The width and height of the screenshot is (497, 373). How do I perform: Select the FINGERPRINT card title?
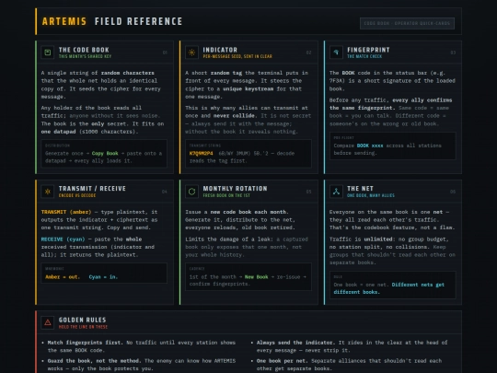pyautogui.click(x=368, y=50)
